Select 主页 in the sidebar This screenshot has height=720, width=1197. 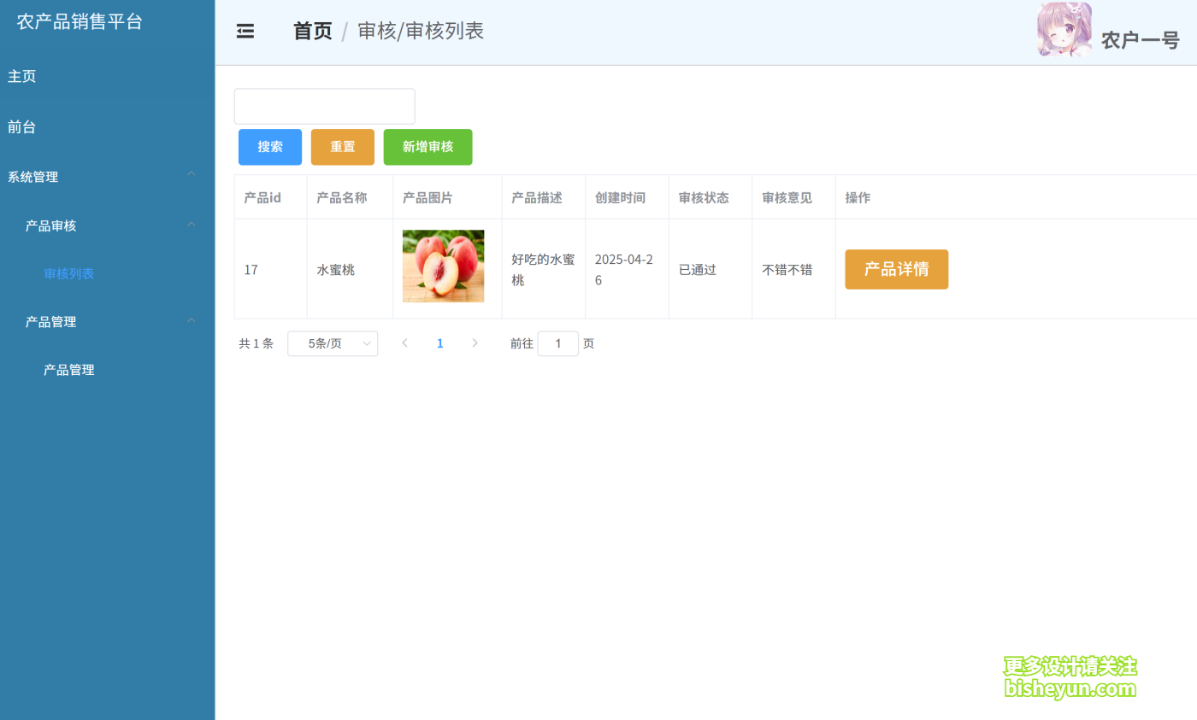(21, 76)
